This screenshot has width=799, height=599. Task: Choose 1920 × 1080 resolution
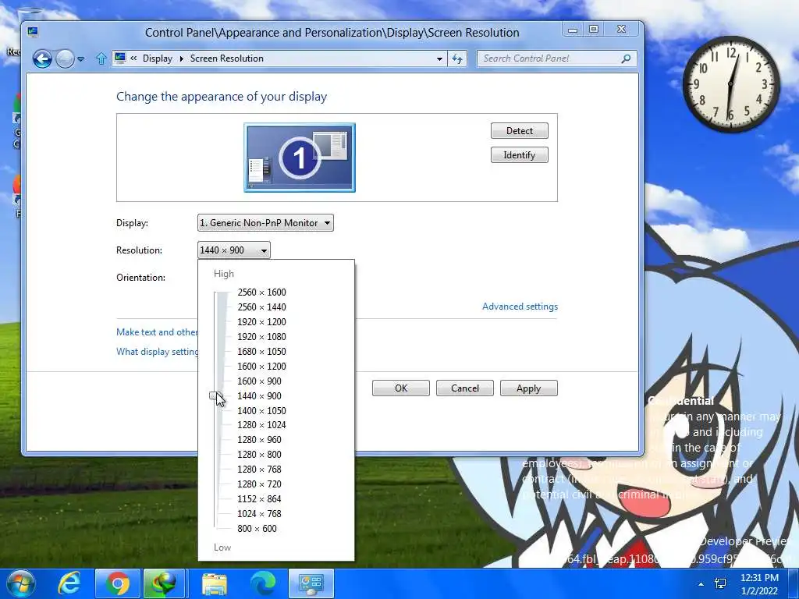261,337
